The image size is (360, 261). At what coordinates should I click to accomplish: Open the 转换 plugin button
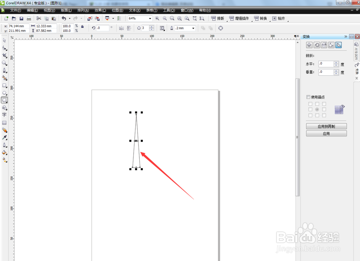261,18
